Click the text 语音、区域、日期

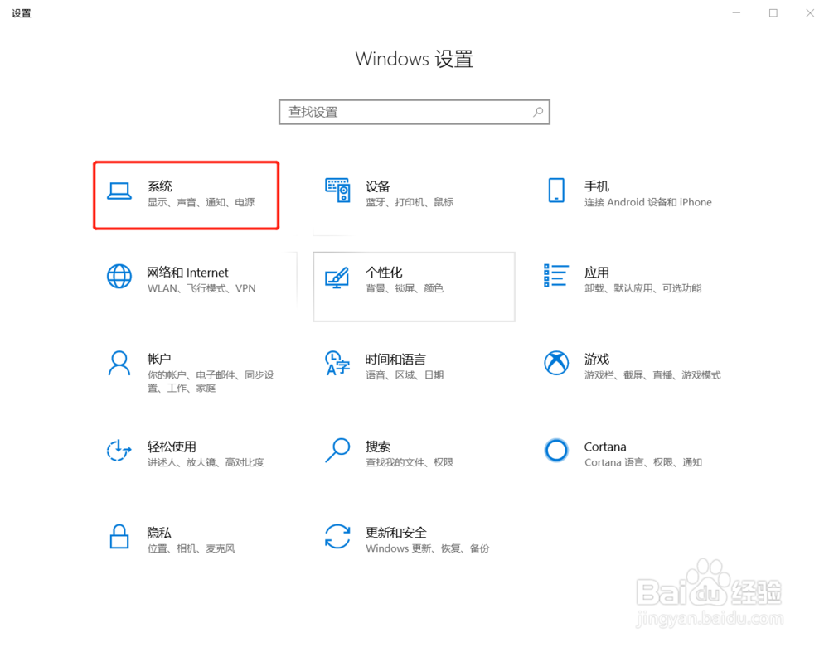tap(405, 375)
